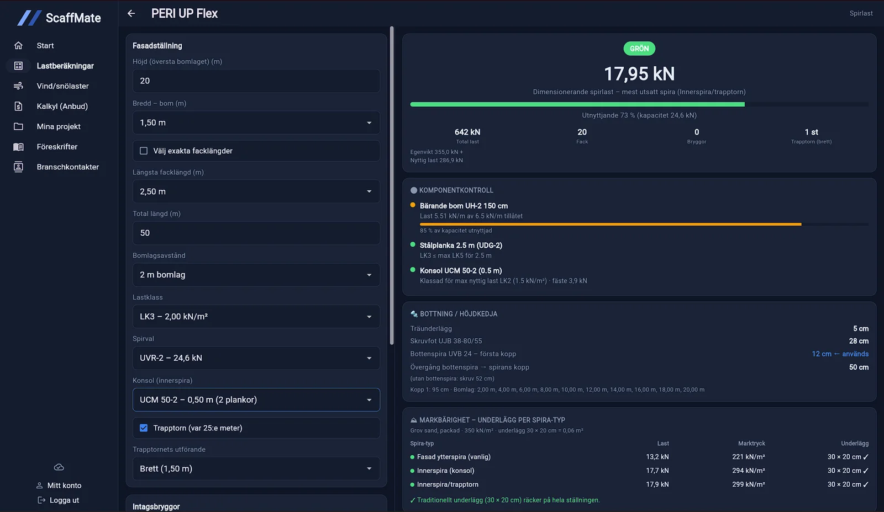Click the PERI UP Flex page title
Screen dimensions: 884x512
(x=185, y=13)
